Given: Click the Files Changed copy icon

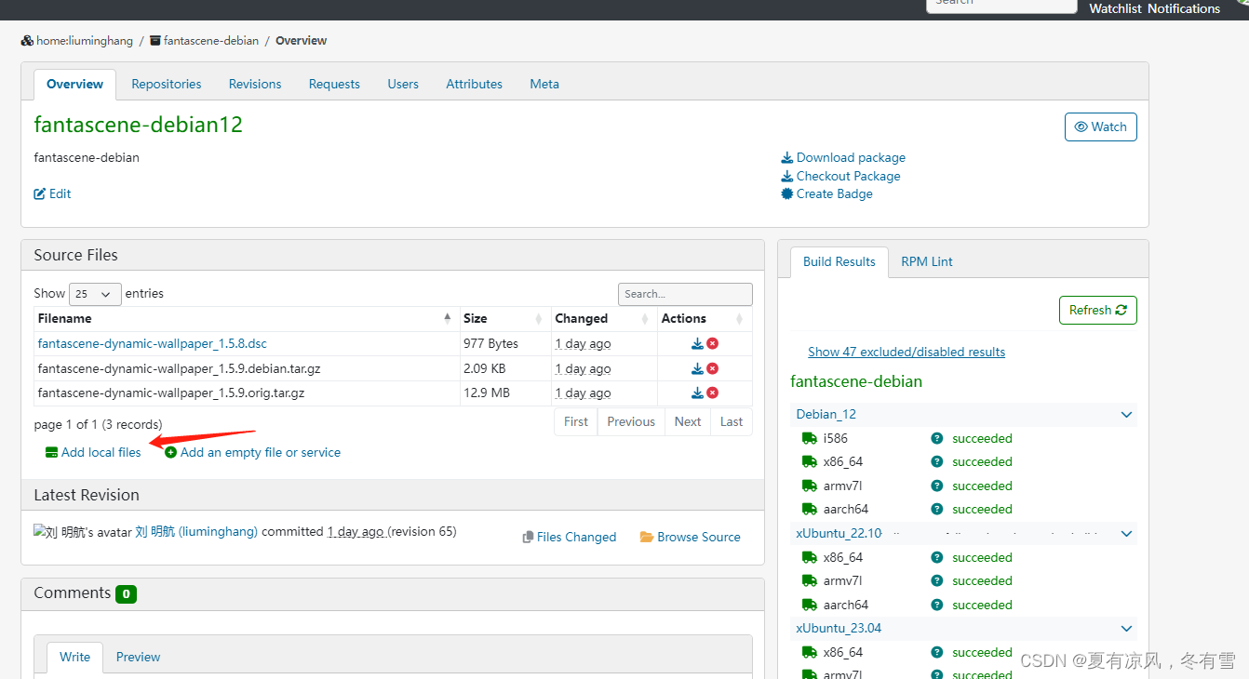Looking at the screenshot, I should [x=528, y=537].
